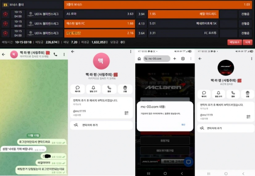255x176 pixels.
Task: Select AS 로마 odds 3.63
Action: (x=99, y=14)
